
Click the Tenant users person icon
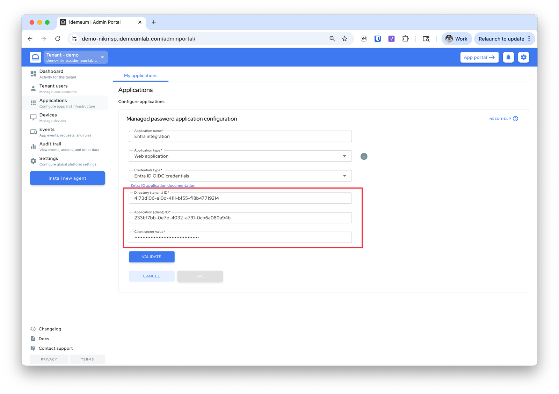33,89
